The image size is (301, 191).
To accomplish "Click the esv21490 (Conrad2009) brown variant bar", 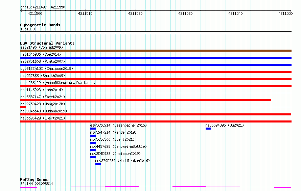I will (156, 51).
